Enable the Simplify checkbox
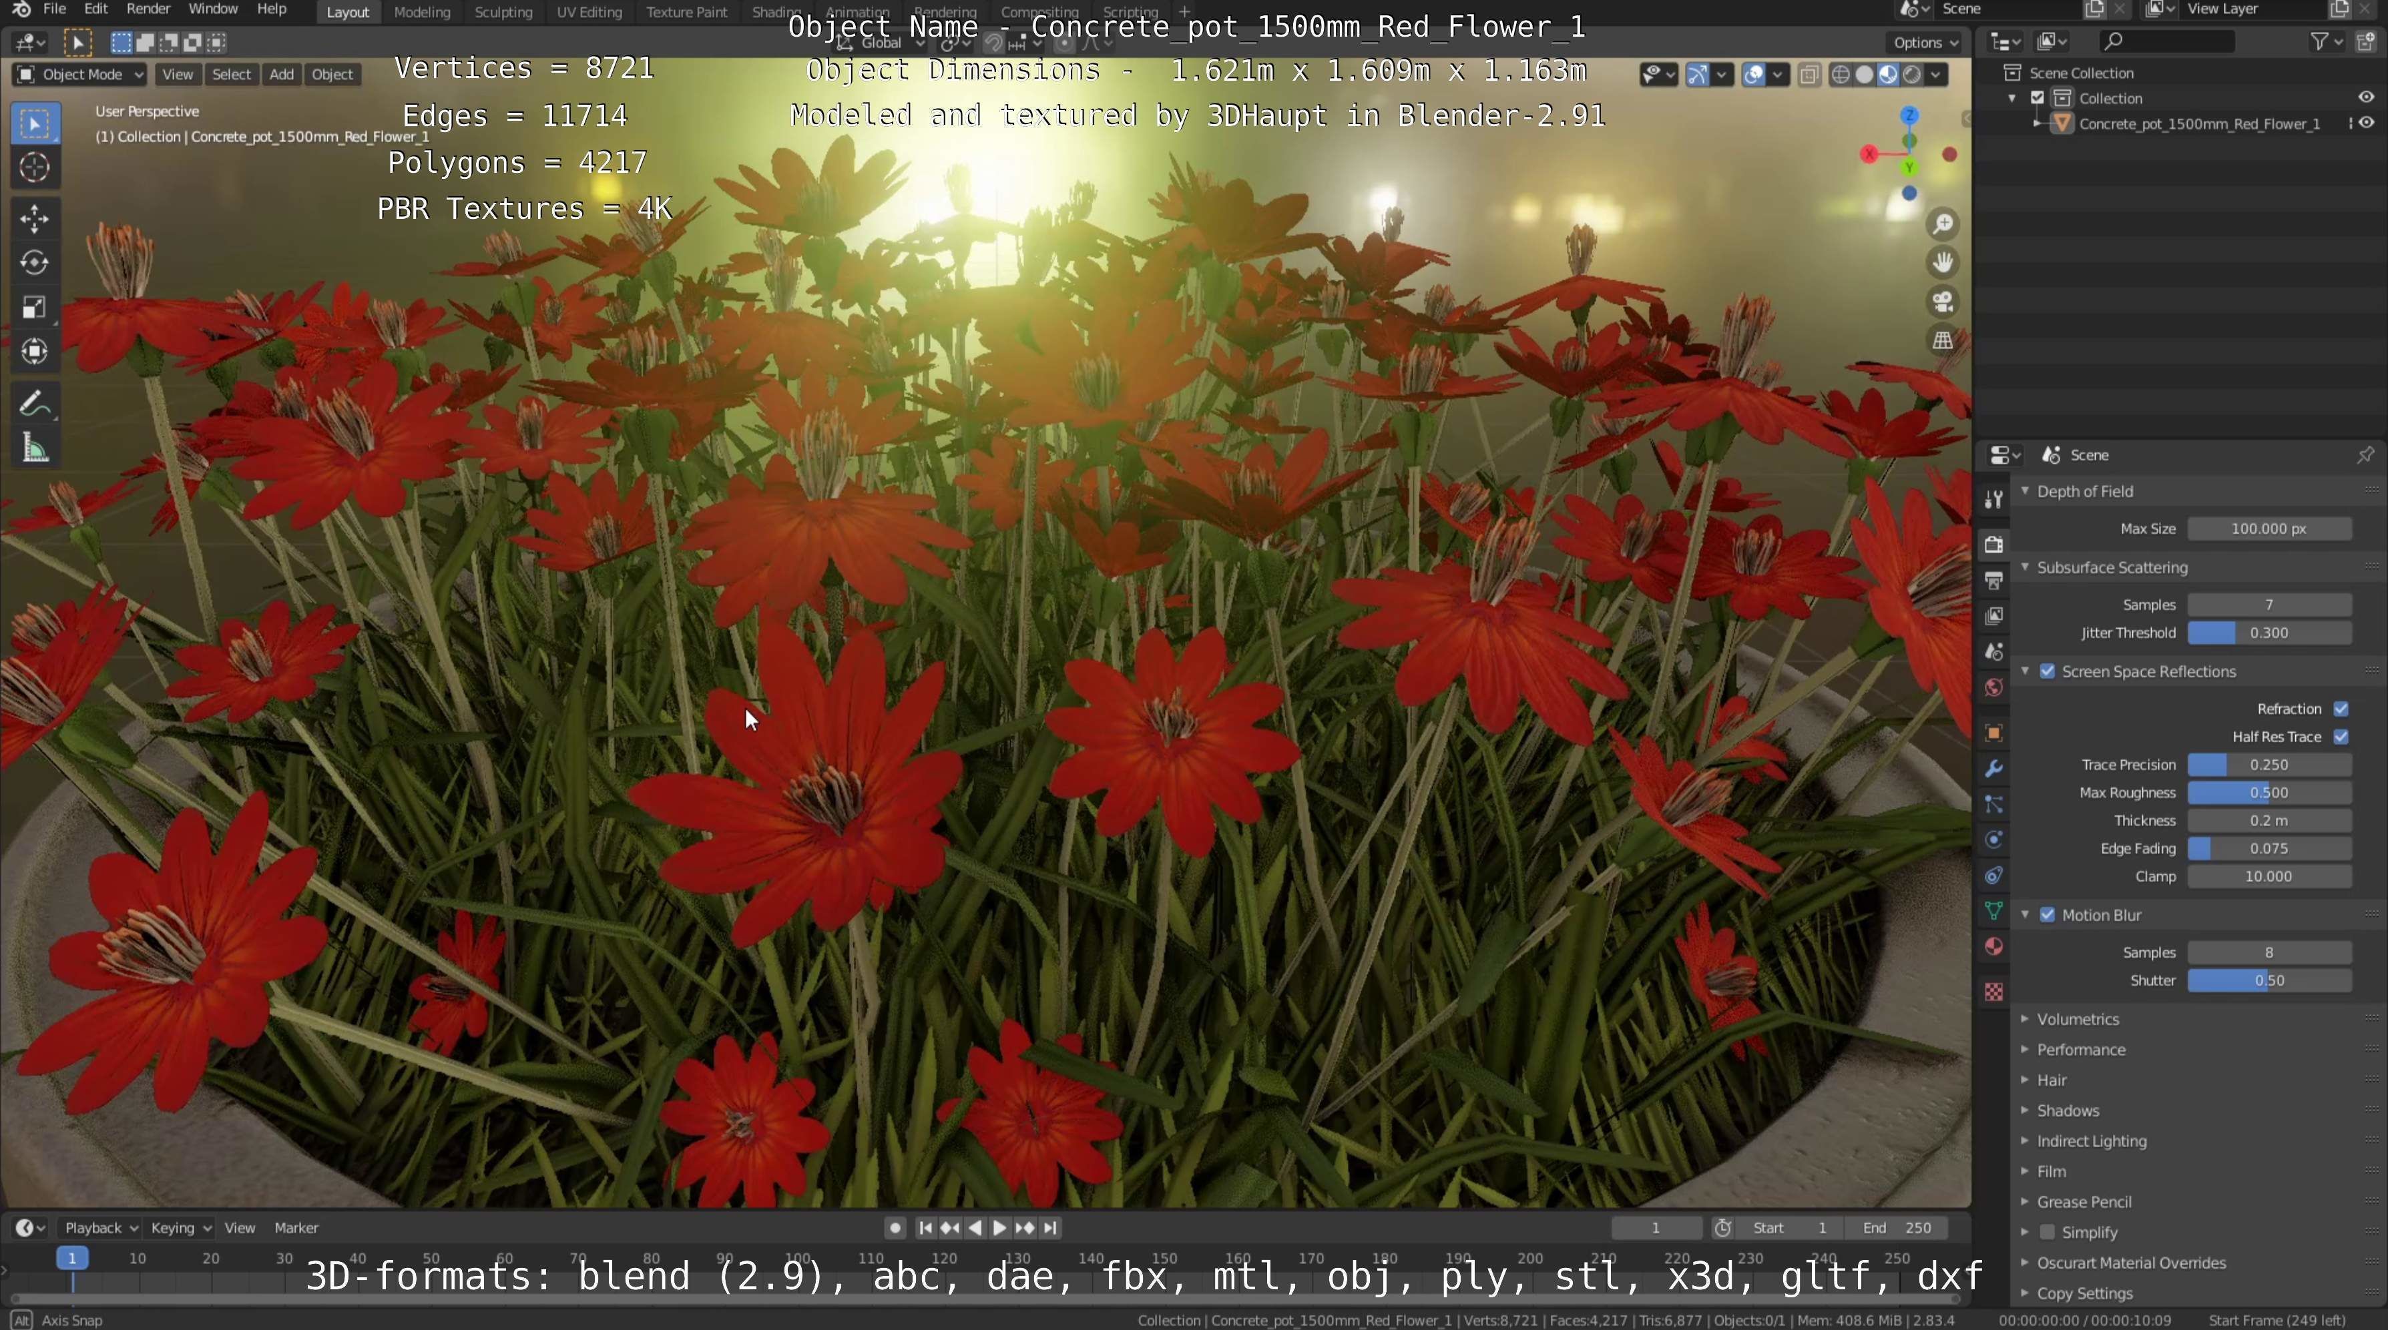2388x1330 pixels. [x=2047, y=1233]
